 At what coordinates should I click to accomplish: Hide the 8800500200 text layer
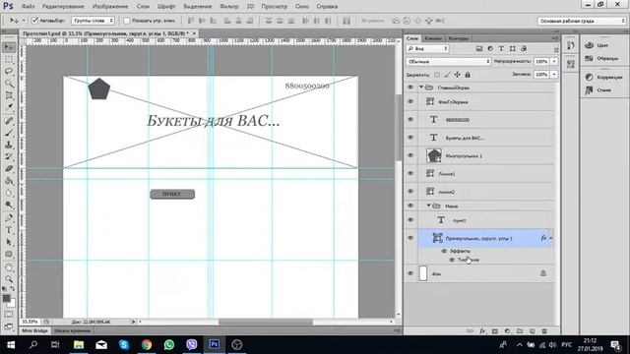(x=410, y=120)
